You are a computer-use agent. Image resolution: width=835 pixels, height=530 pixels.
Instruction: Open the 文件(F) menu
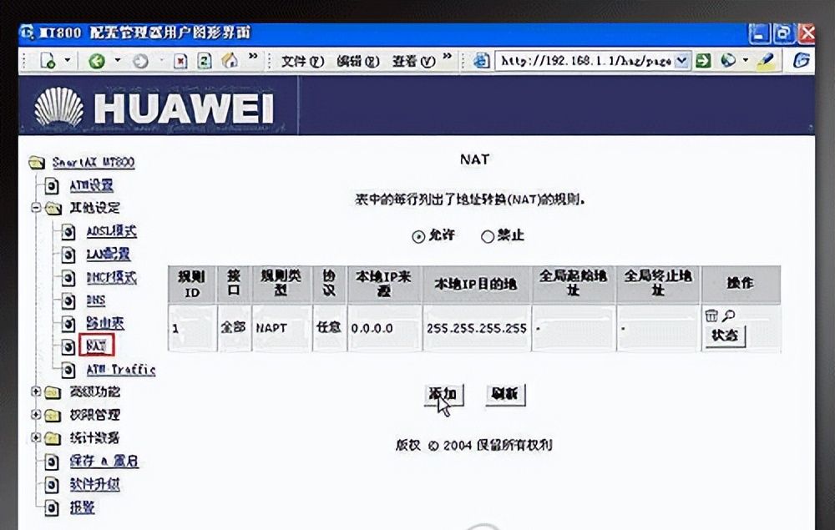[x=302, y=61]
